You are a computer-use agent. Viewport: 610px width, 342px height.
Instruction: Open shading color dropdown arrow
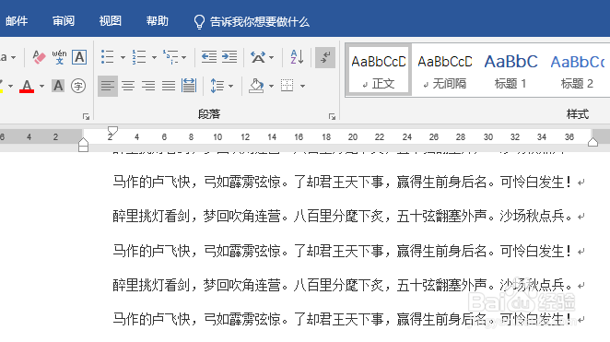point(271,86)
